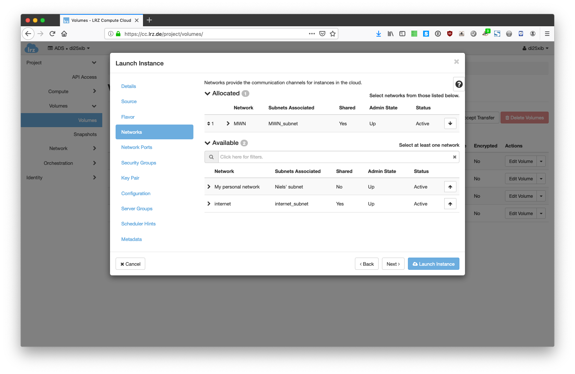Clear the filter with the x icon

(455, 157)
